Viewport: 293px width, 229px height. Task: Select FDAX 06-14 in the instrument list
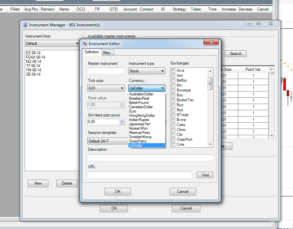point(36,57)
